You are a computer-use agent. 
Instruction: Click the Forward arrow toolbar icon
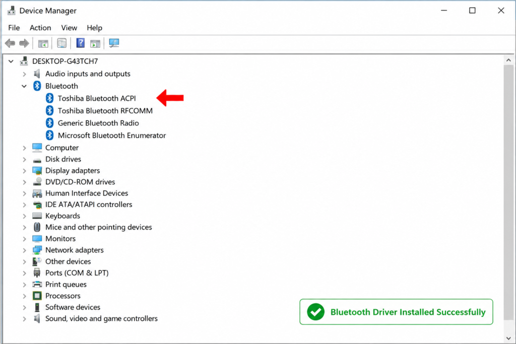pos(24,43)
